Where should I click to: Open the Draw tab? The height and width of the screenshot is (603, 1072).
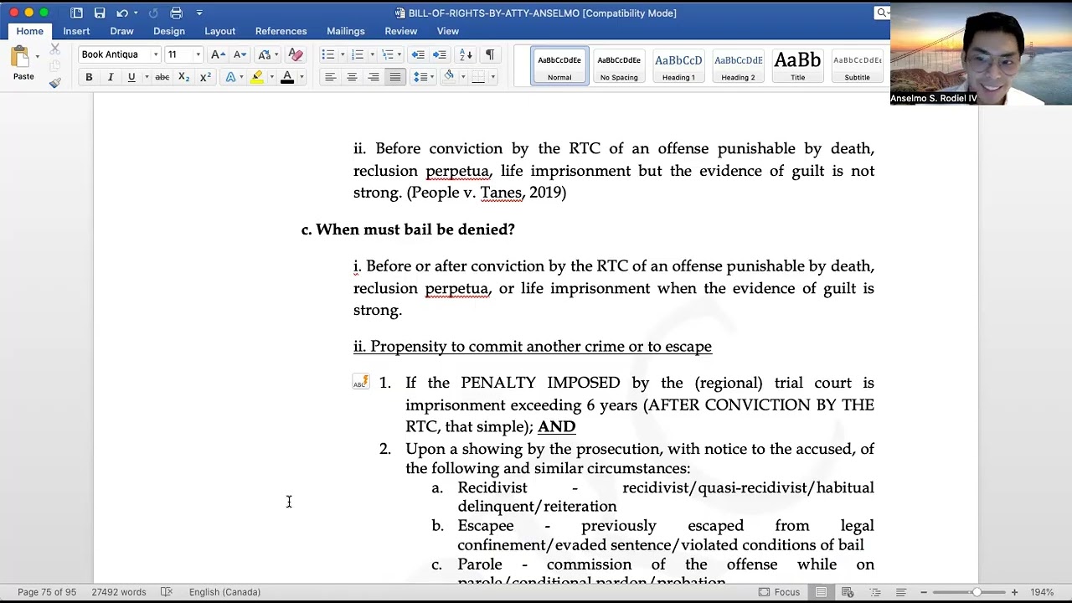[x=121, y=31]
